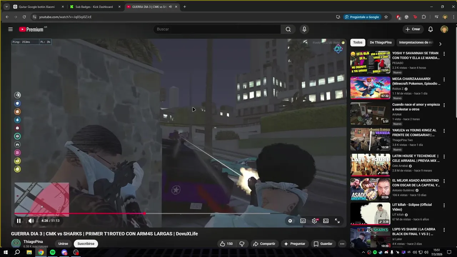Click the Crear button

tap(413, 29)
